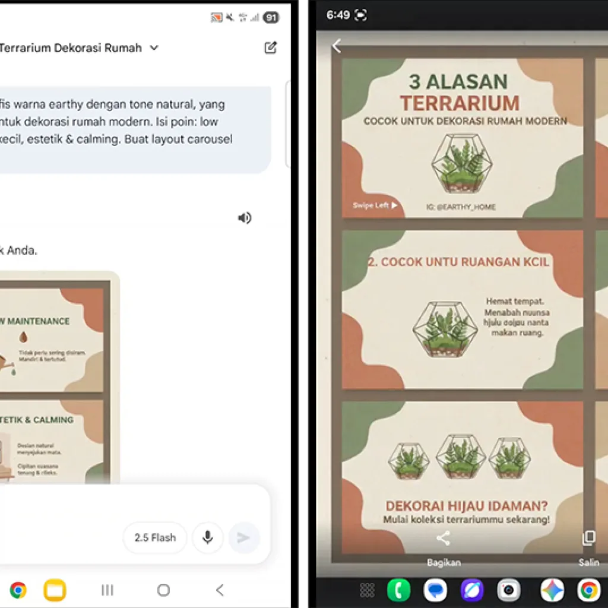Screen dimensions: 608x608
Task: Tap the battery 91 status indicator
Action: coord(271,17)
